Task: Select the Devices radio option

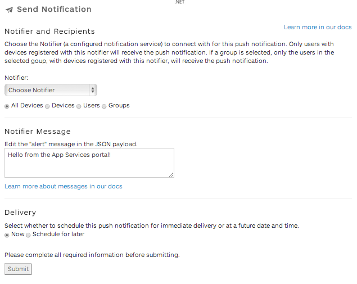Action: (47, 106)
